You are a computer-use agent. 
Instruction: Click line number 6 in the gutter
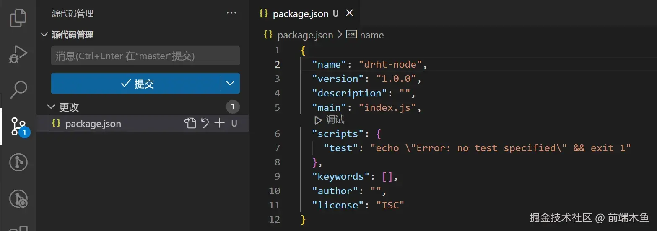tap(277, 134)
